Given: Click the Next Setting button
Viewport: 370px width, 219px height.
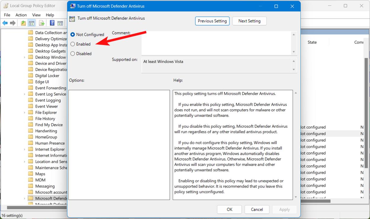Looking at the screenshot, I should tap(249, 21).
